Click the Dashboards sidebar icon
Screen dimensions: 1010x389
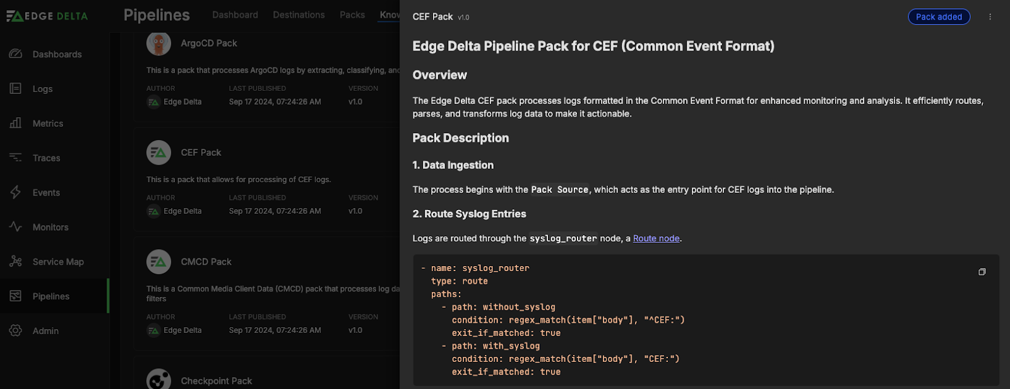click(x=16, y=54)
